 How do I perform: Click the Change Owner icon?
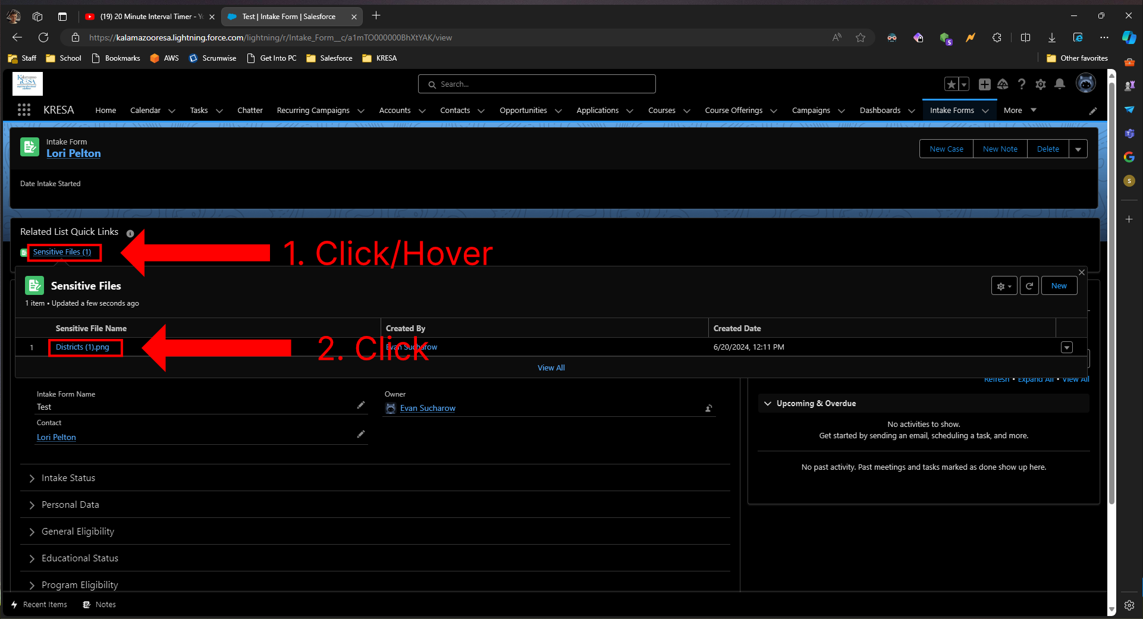pos(709,408)
